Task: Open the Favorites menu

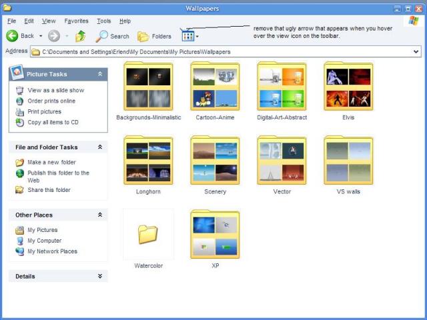Action: pyautogui.click(x=76, y=21)
